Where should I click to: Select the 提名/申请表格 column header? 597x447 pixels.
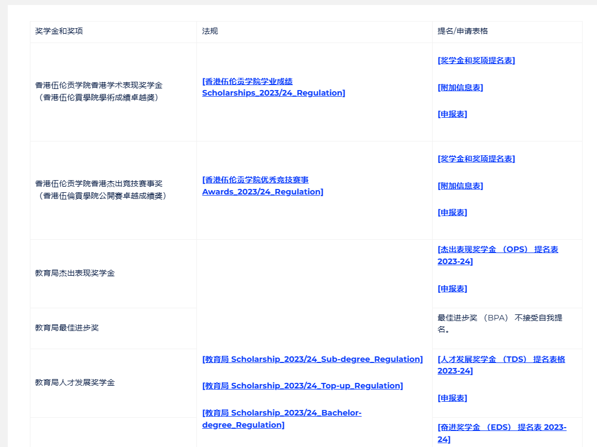tap(463, 31)
